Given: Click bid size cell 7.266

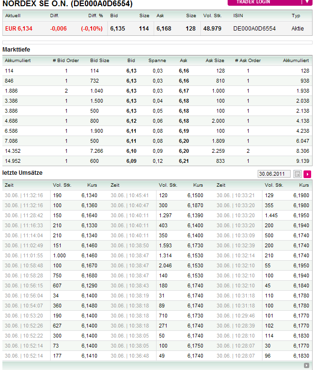Looking at the screenshot, I should point(96,151).
